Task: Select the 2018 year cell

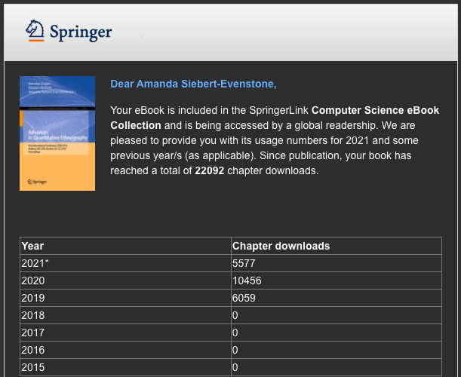Action: pyautogui.click(x=33, y=315)
